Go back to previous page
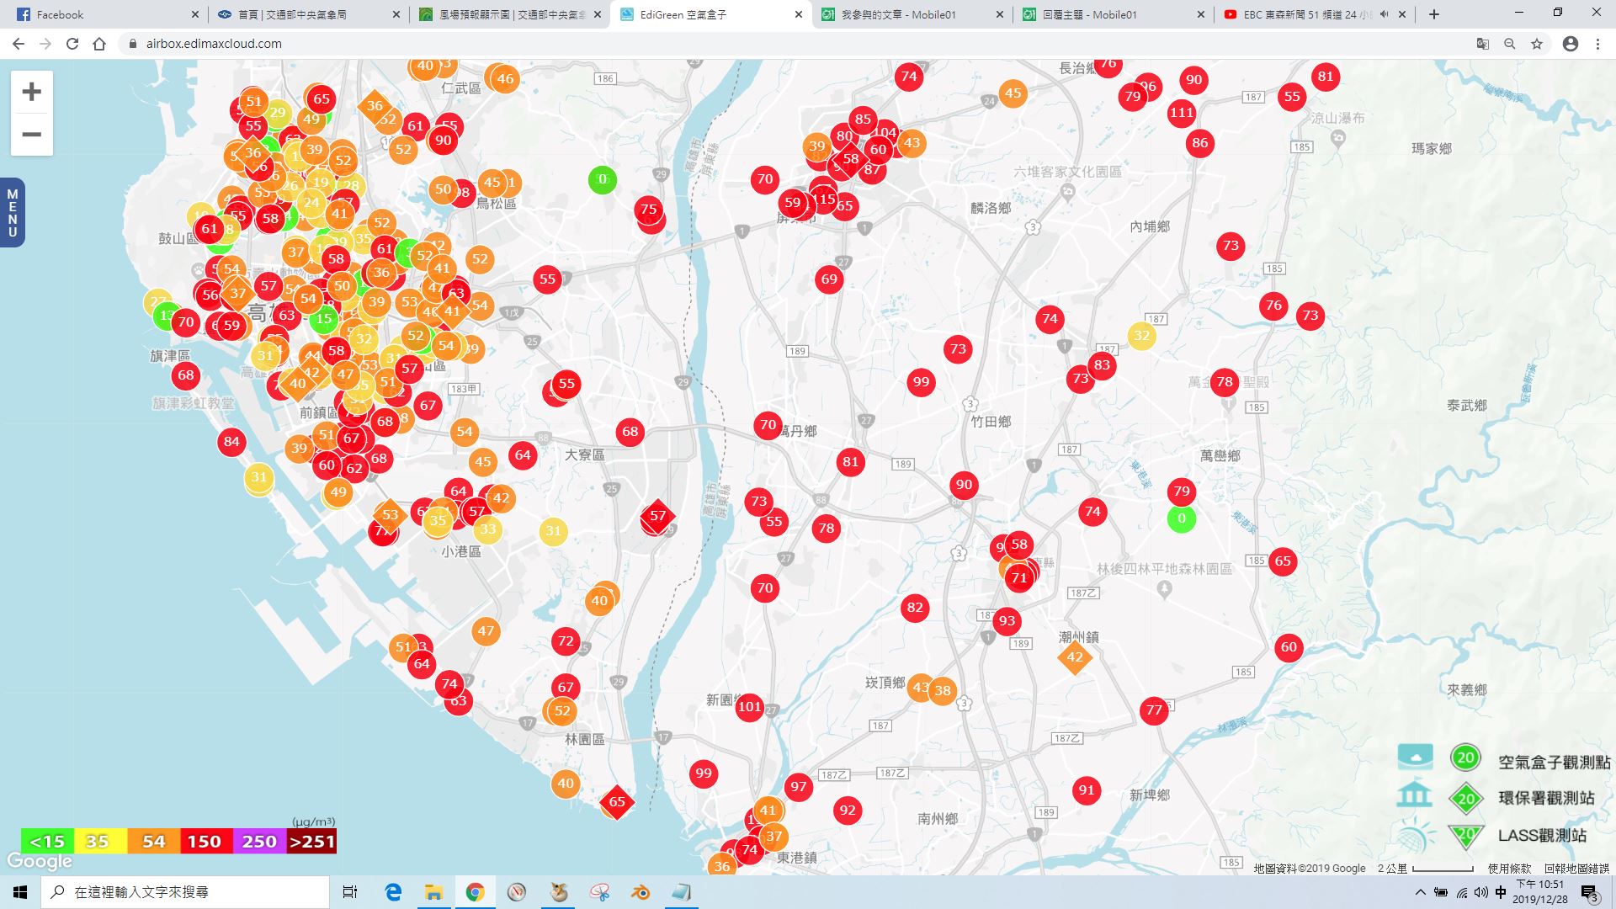1616x909 pixels. [x=19, y=44]
